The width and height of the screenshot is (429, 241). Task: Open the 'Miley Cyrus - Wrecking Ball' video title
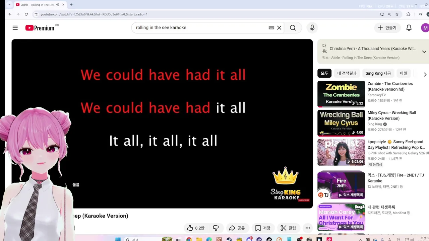pyautogui.click(x=392, y=115)
